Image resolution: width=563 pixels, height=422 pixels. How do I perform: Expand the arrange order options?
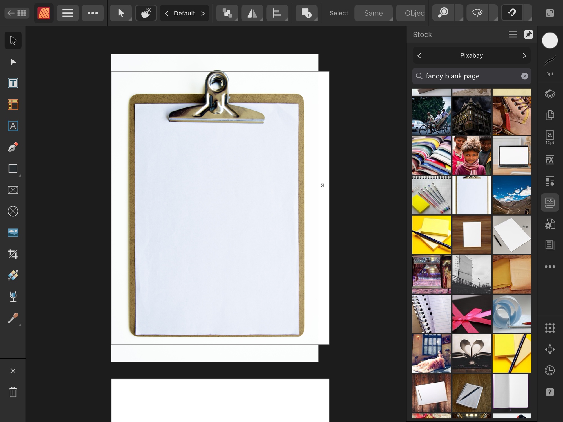click(x=227, y=13)
